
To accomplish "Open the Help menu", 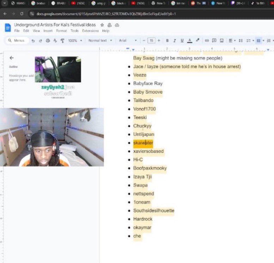I will coord(106,31).
